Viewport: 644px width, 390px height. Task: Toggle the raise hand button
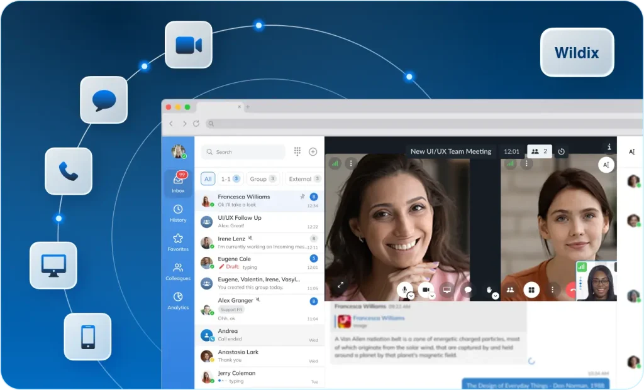point(489,289)
